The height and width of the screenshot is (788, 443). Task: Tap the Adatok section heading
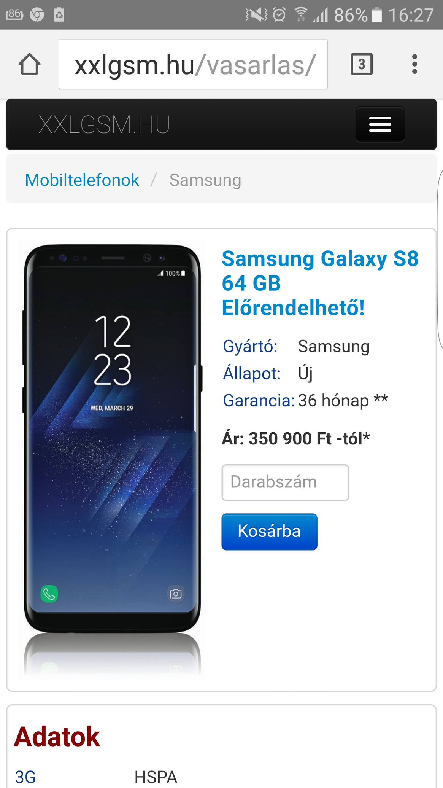pos(57,737)
